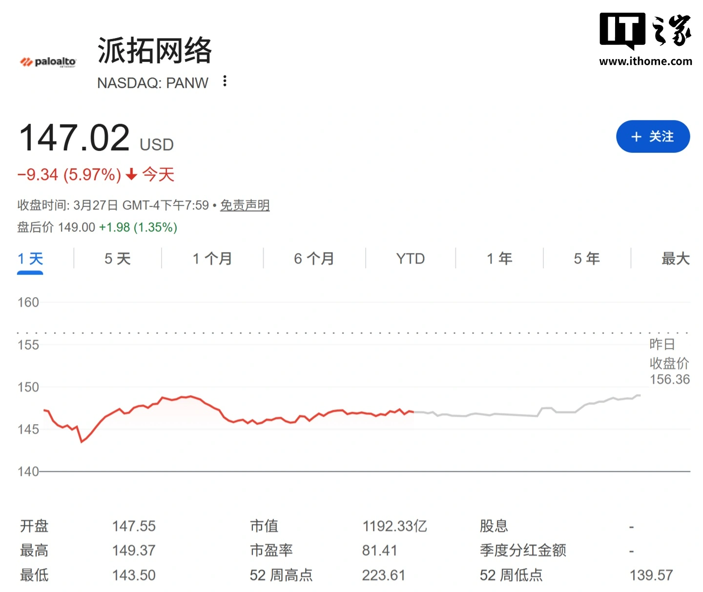The width and height of the screenshot is (703, 592).
Task: Click the 52 周高点 value 223.61
Action: point(384,575)
